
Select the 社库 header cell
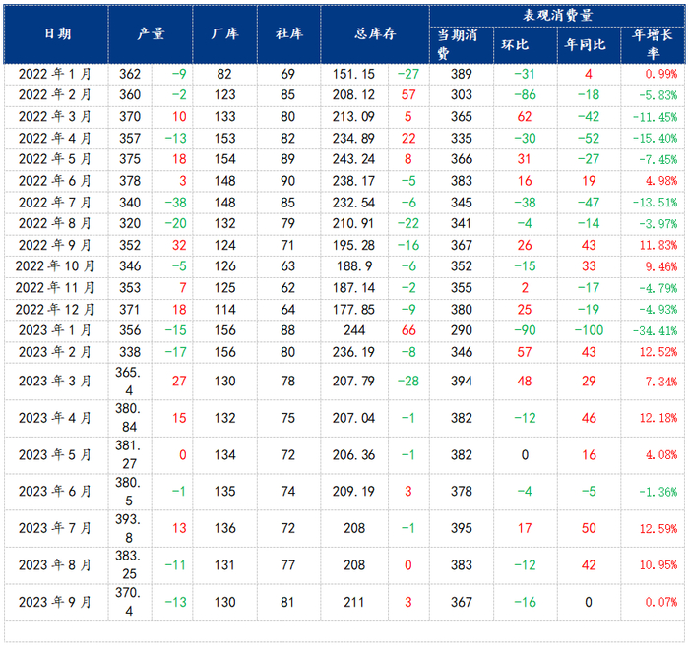[289, 33]
